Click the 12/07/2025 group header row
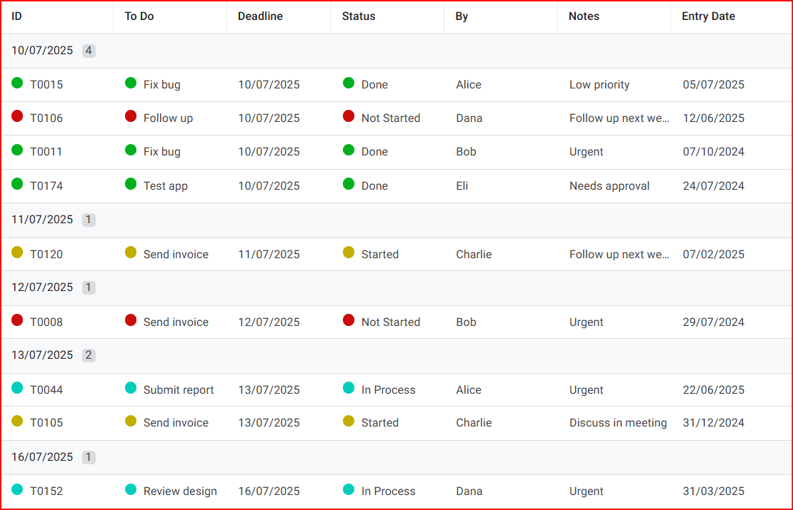The height and width of the screenshot is (510, 793). pyautogui.click(x=42, y=287)
